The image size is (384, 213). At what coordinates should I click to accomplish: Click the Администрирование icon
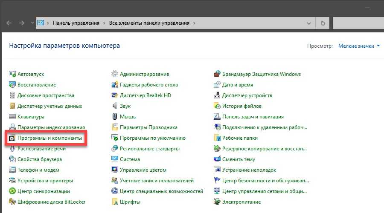115,74
